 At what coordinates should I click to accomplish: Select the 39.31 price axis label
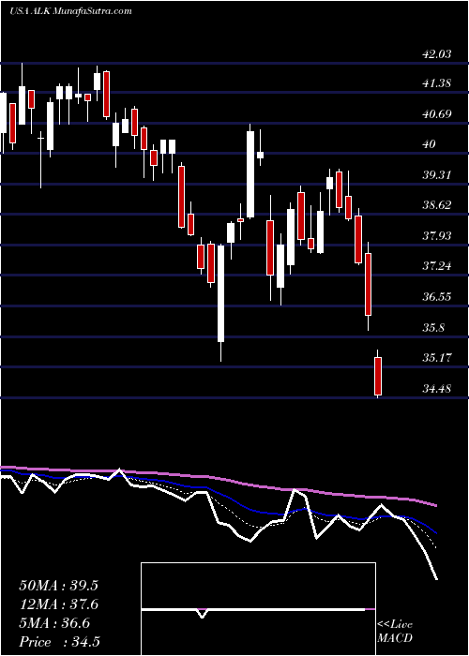437,174
